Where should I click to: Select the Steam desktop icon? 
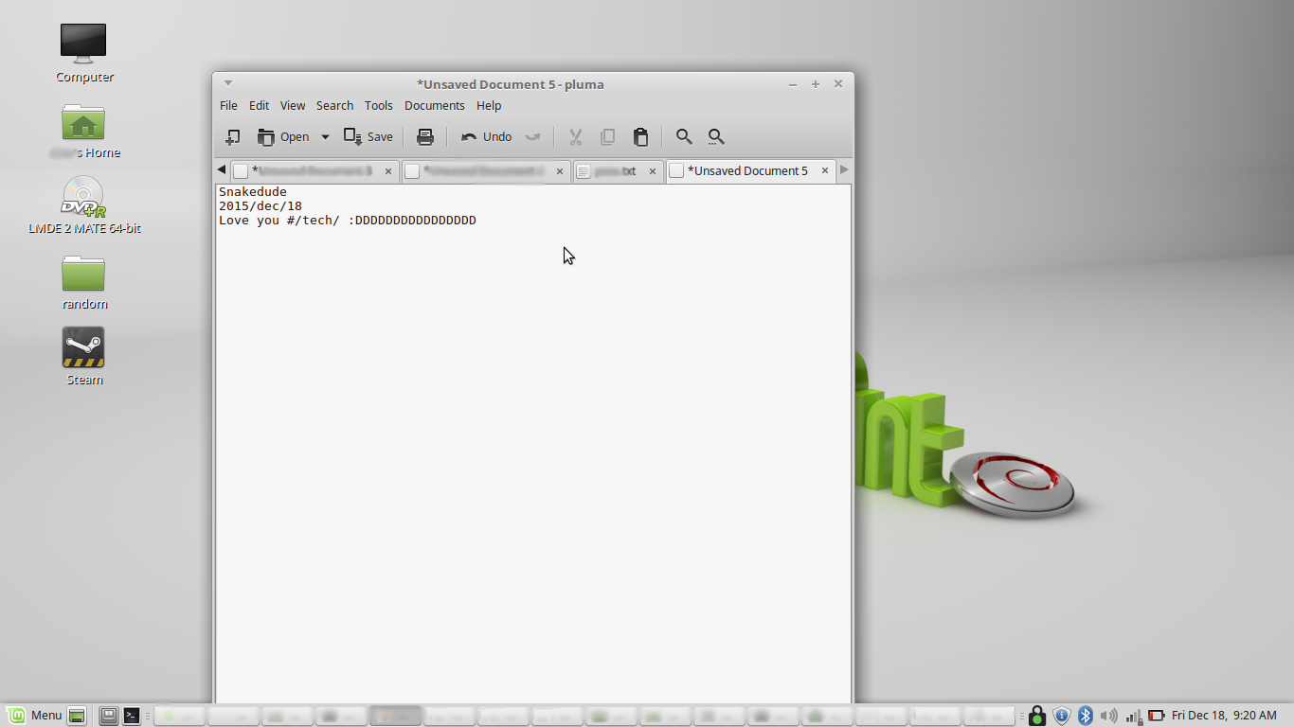(x=84, y=356)
